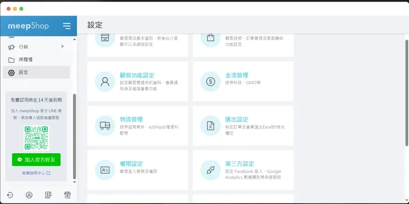Open the 第三方設定 title link

click(x=239, y=164)
